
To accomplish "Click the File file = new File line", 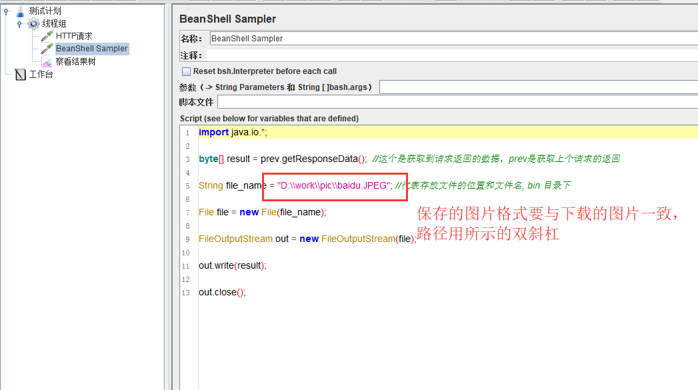I will click(x=262, y=213).
